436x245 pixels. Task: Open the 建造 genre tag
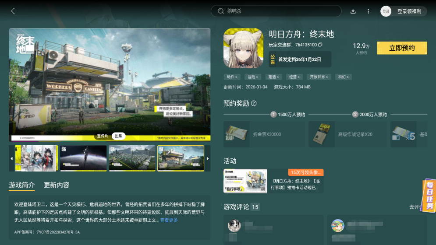tap(273, 77)
